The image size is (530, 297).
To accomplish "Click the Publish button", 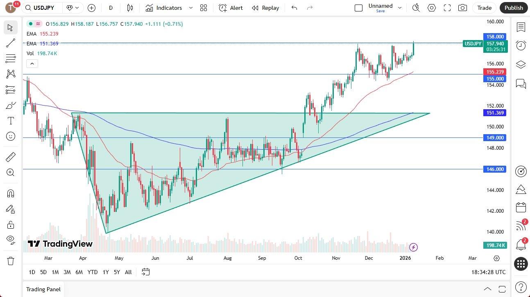I will (x=513, y=8).
